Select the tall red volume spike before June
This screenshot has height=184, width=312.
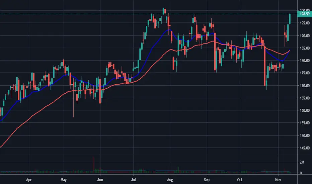click(x=93, y=164)
